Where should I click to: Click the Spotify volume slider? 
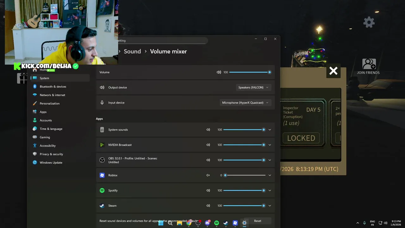coord(244,190)
